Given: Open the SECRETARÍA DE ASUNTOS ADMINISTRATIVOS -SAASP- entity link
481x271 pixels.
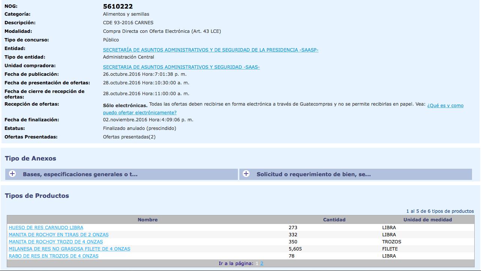Looking at the screenshot, I should click(211, 50).
